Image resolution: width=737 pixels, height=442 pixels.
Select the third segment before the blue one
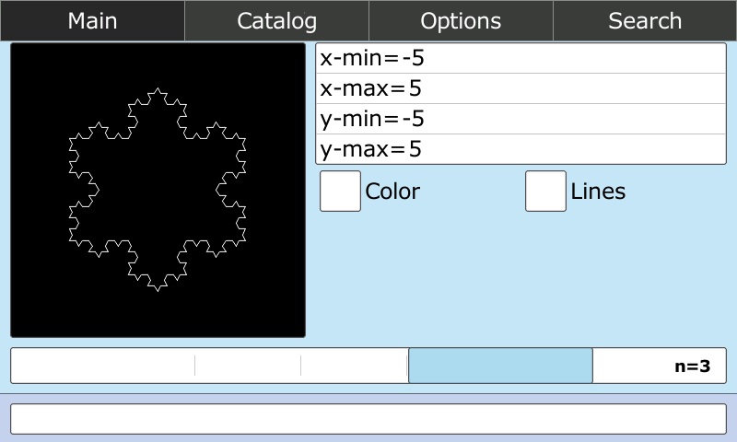(x=354, y=366)
